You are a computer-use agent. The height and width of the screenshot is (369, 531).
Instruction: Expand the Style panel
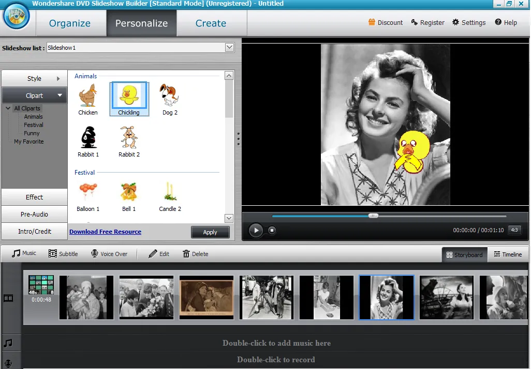(x=34, y=78)
